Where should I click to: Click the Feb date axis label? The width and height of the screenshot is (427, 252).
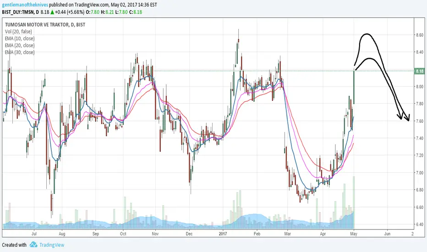click(257, 234)
